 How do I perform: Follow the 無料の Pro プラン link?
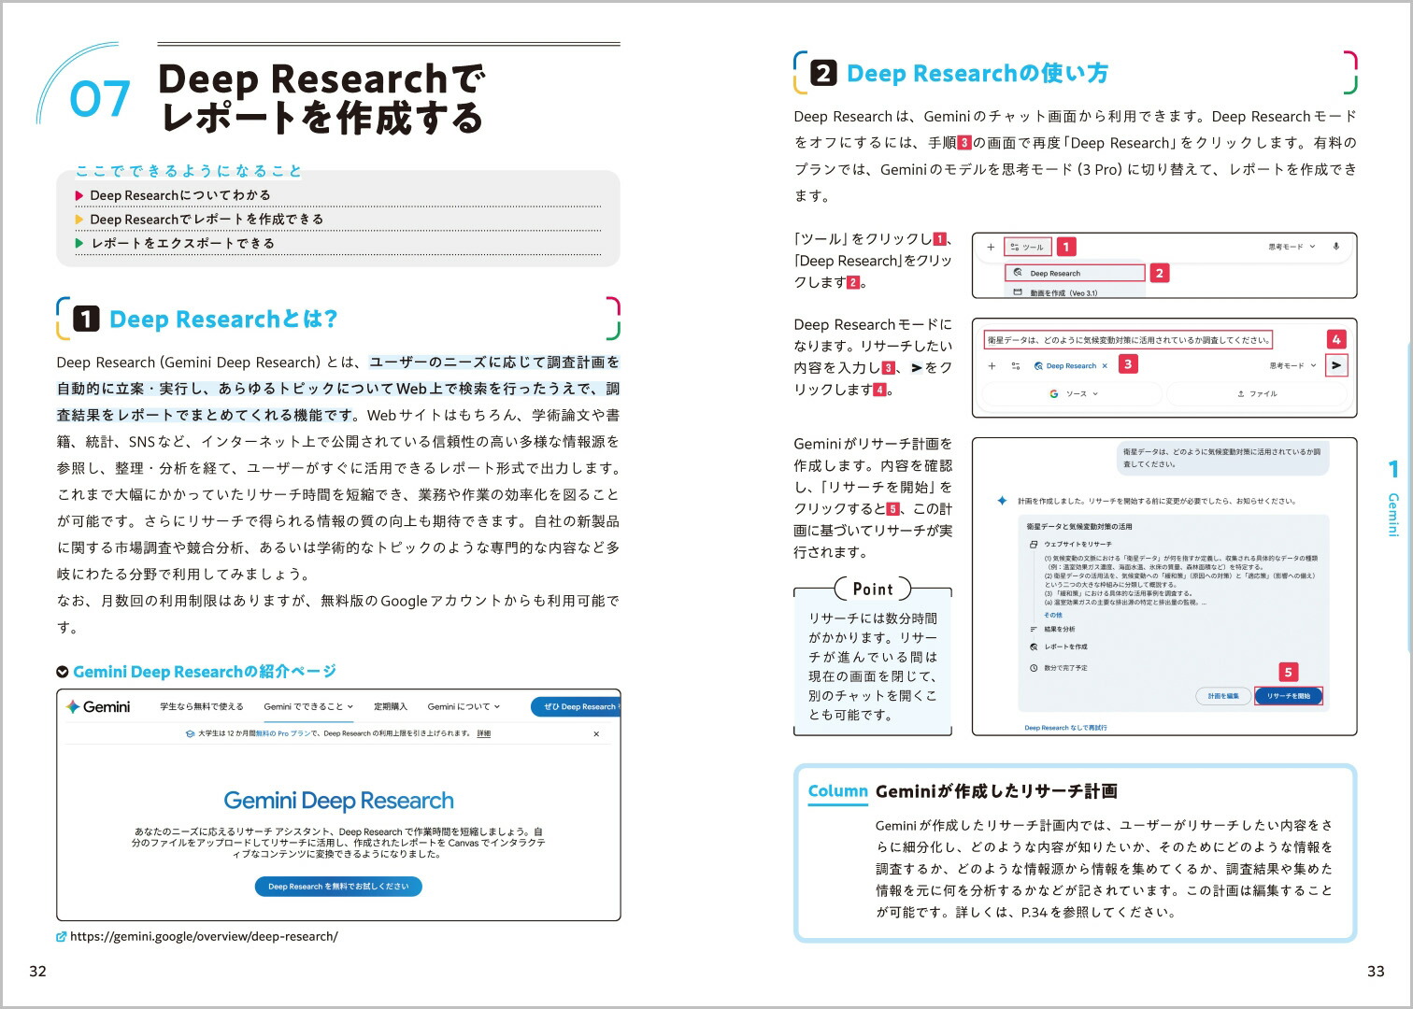pyautogui.click(x=282, y=733)
